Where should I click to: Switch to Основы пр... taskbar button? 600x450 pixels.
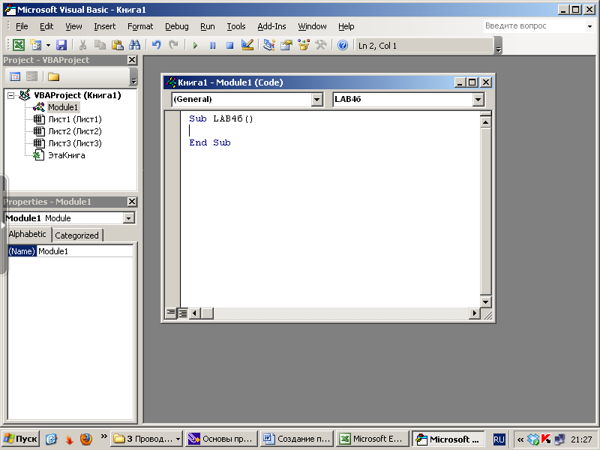coord(221,439)
